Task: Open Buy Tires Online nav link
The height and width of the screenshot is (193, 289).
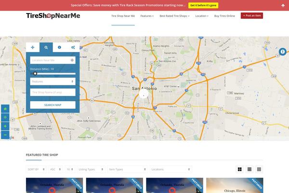Action: [x=224, y=16]
